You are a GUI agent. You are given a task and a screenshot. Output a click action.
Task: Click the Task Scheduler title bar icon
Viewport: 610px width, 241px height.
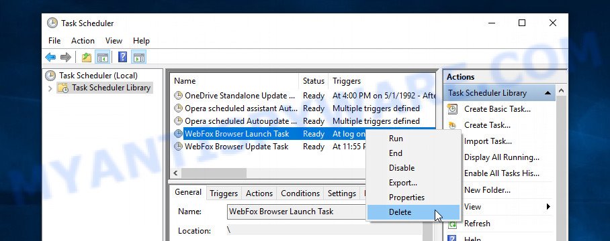(x=52, y=23)
